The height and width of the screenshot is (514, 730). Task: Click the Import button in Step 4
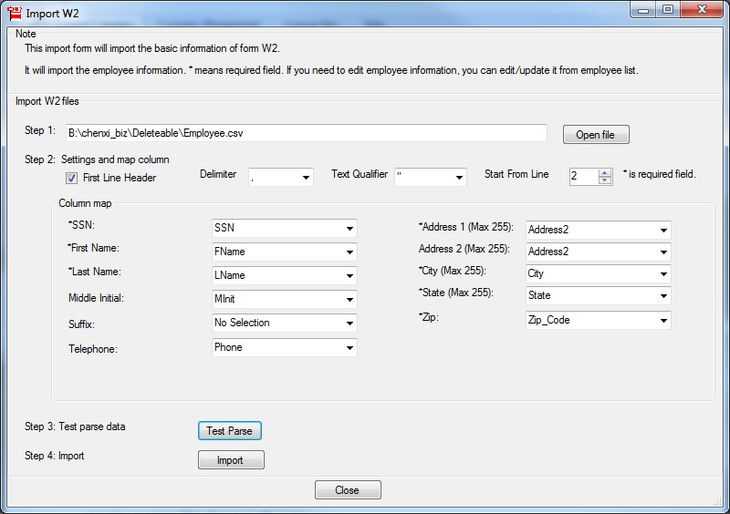(231, 460)
